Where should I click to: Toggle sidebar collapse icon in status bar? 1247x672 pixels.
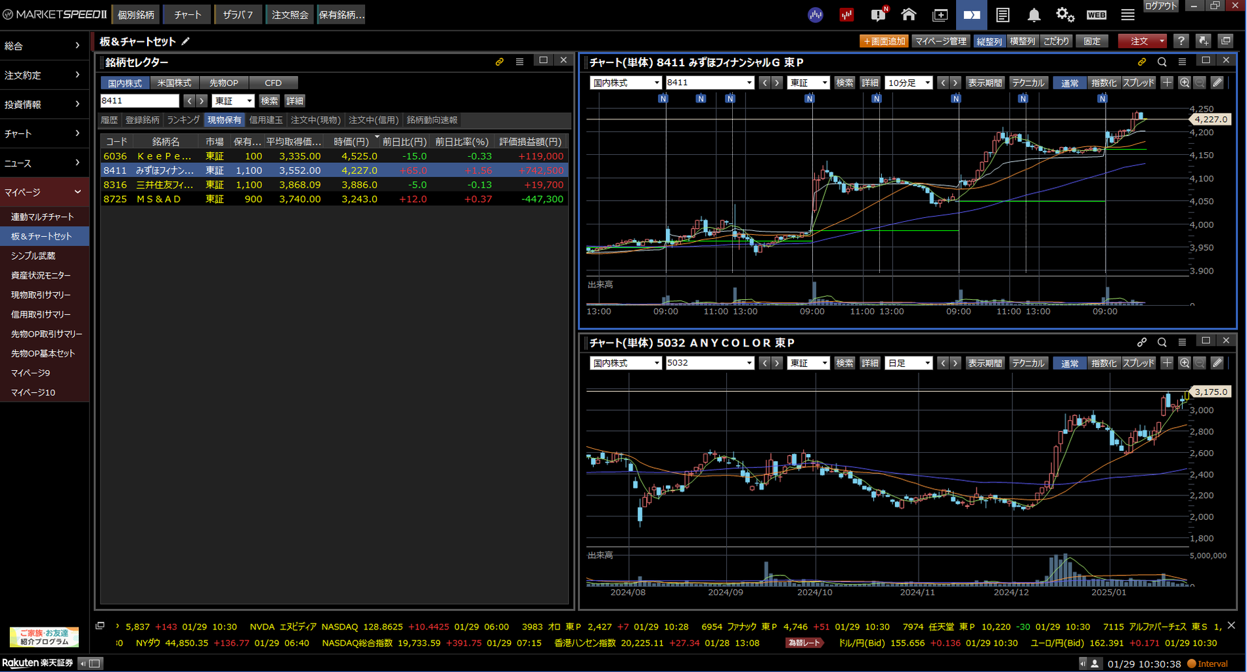tap(91, 663)
